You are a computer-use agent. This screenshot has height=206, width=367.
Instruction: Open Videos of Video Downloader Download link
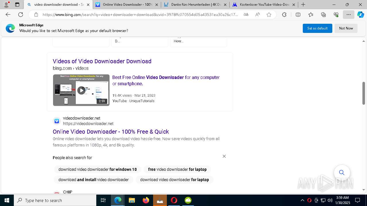point(102,61)
